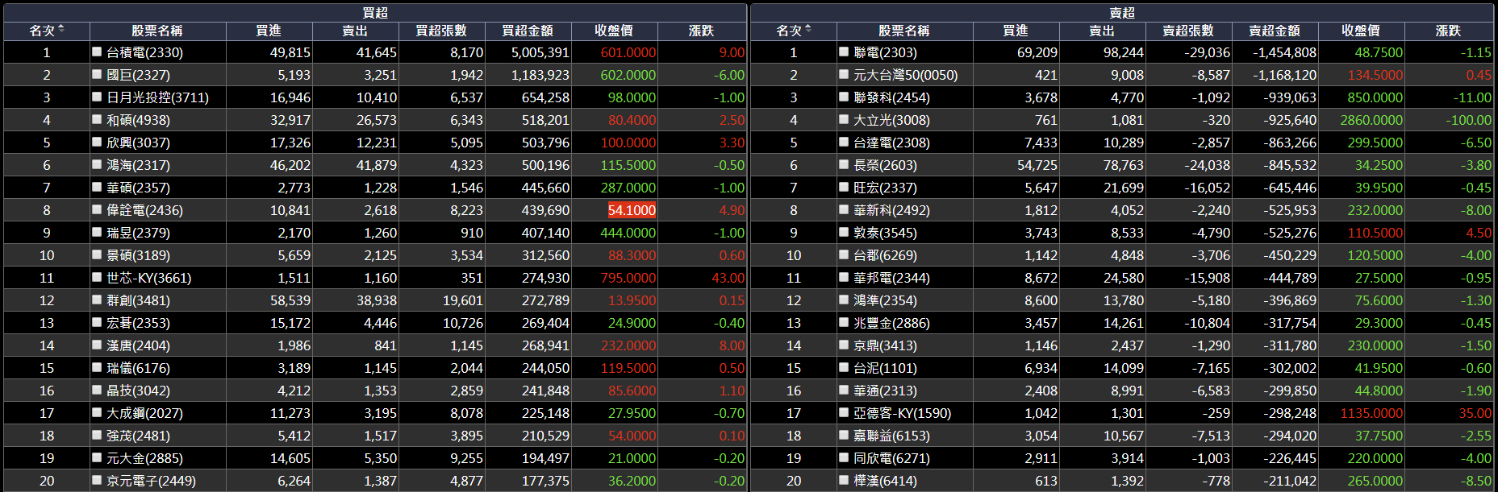Tick the 世芯-KY(3661) checkbox

point(97,277)
